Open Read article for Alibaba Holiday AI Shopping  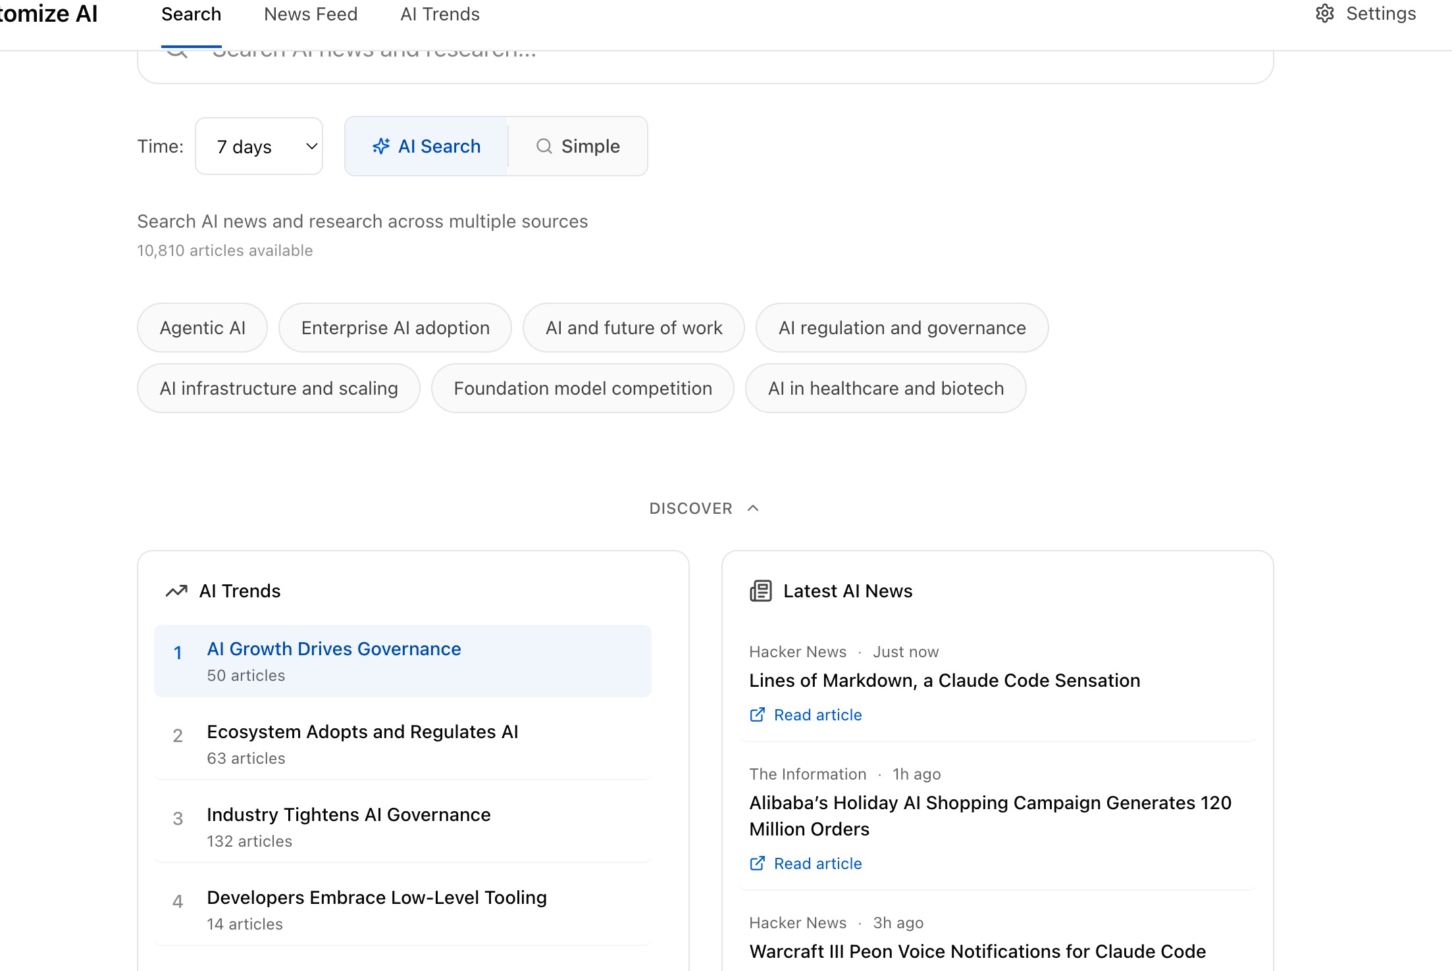(817, 863)
